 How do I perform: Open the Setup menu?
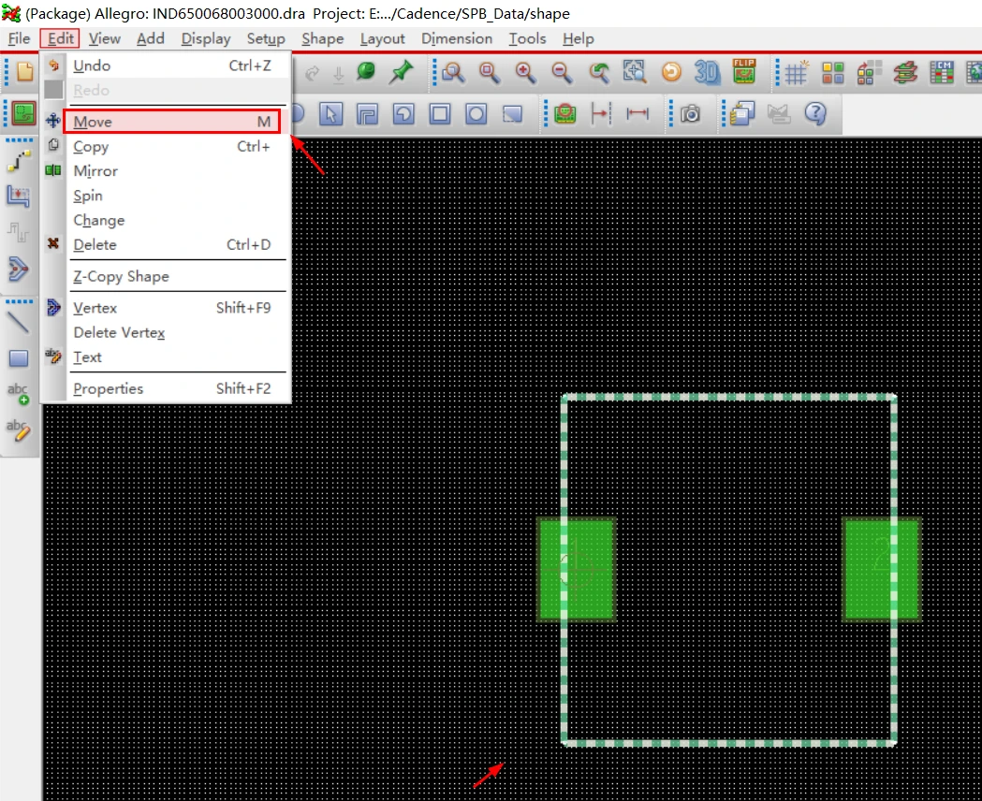pyautogui.click(x=266, y=38)
